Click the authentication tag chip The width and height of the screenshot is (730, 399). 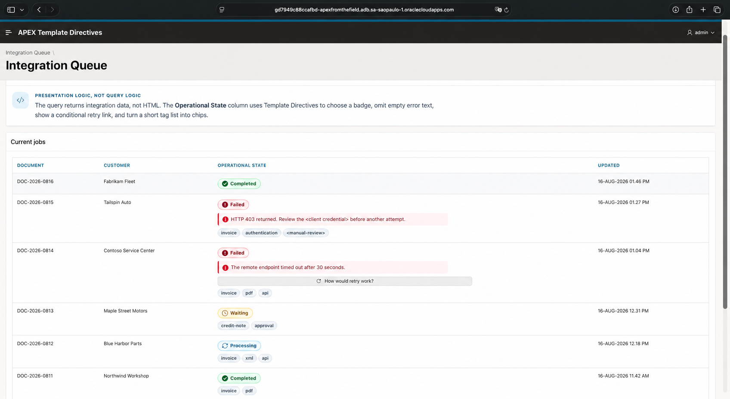[261, 233]
